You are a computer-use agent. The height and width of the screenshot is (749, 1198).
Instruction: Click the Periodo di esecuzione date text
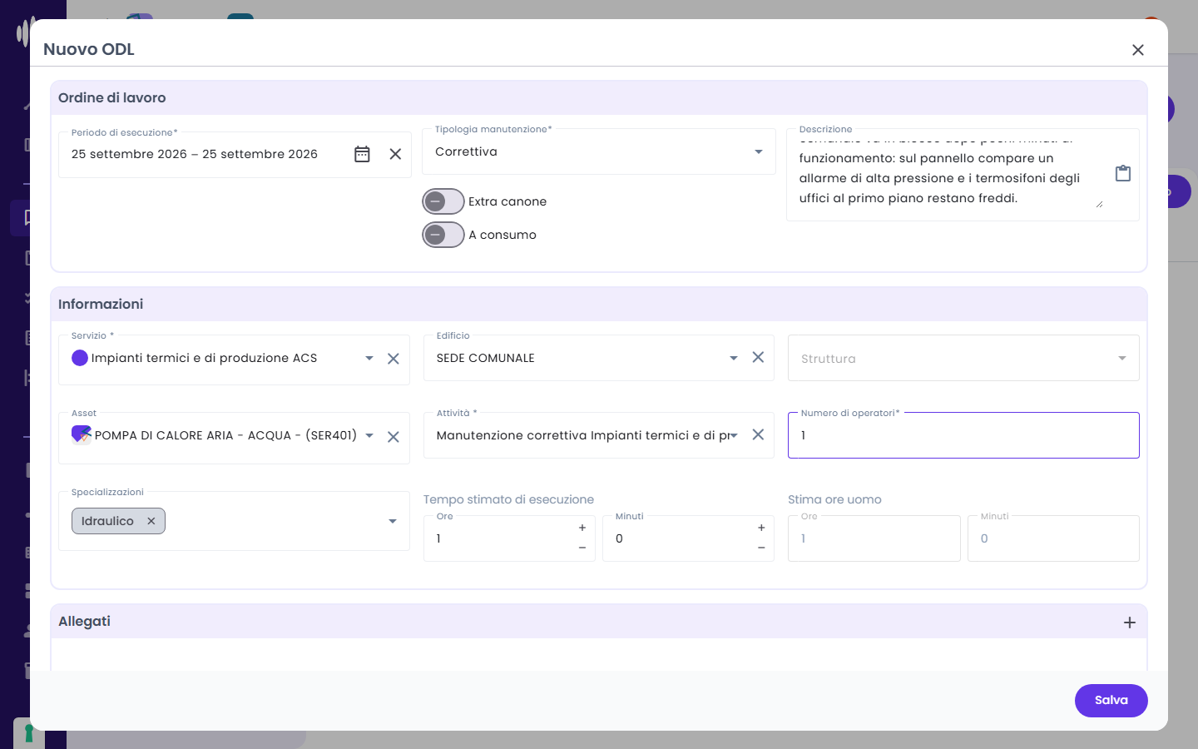click(195, 154)
